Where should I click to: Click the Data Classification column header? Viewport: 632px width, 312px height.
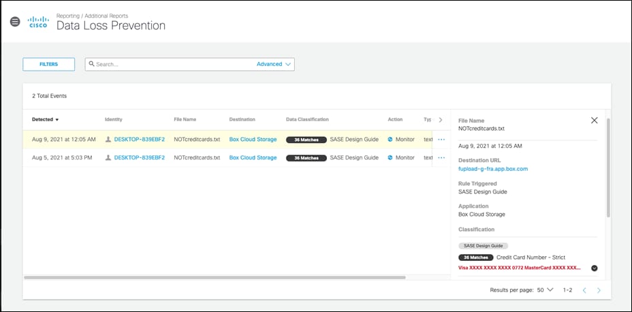307,120
